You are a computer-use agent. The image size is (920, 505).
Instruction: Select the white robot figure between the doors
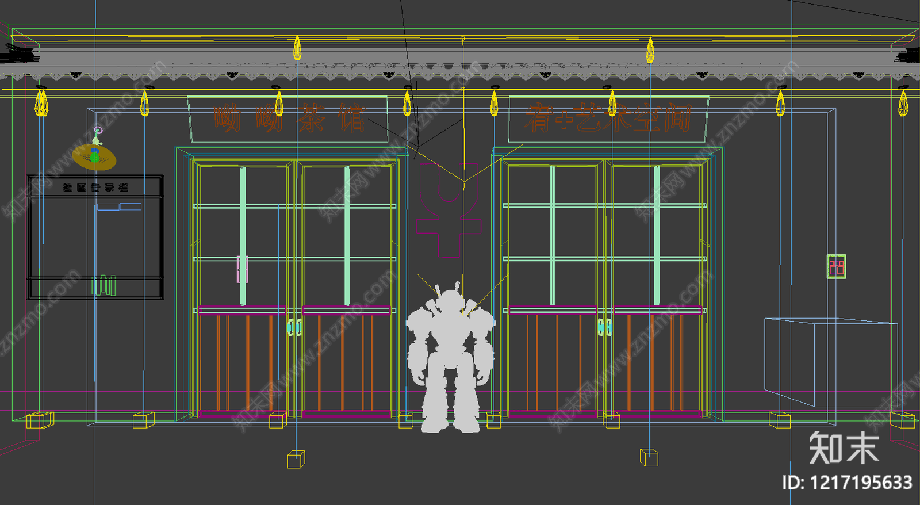[x=450, y=358]
